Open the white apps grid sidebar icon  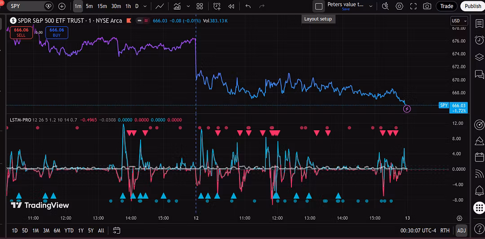click(479, 207)
